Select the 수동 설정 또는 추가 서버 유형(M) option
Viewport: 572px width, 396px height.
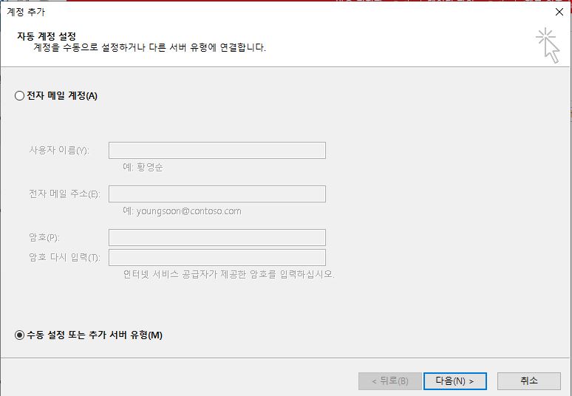[20, 335]
